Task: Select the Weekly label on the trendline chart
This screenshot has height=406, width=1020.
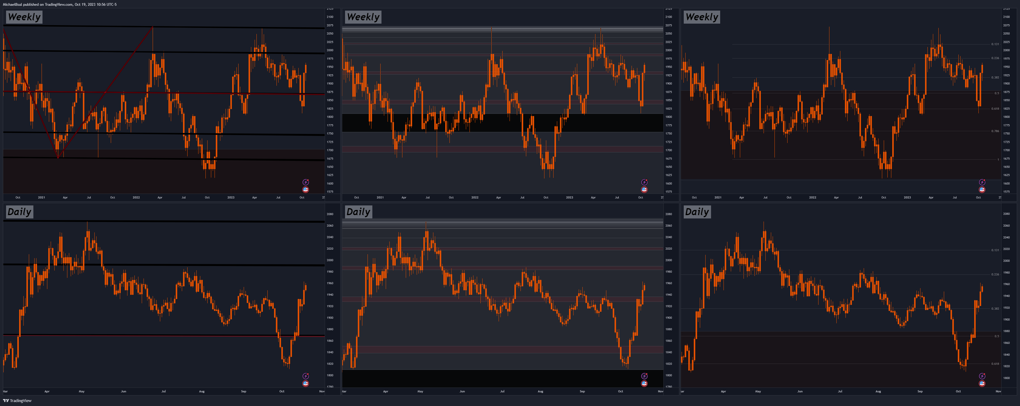Action: (x=24, y=17)
